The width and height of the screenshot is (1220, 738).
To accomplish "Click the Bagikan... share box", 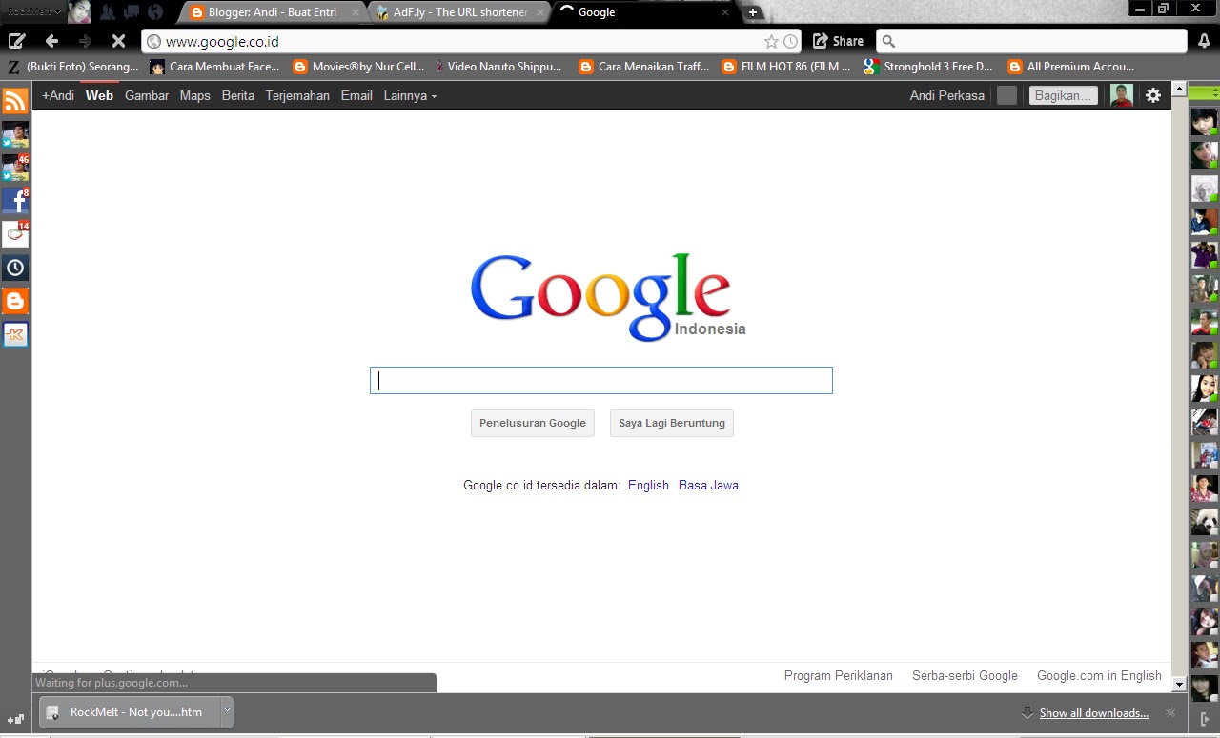I will pos(1064,95).
